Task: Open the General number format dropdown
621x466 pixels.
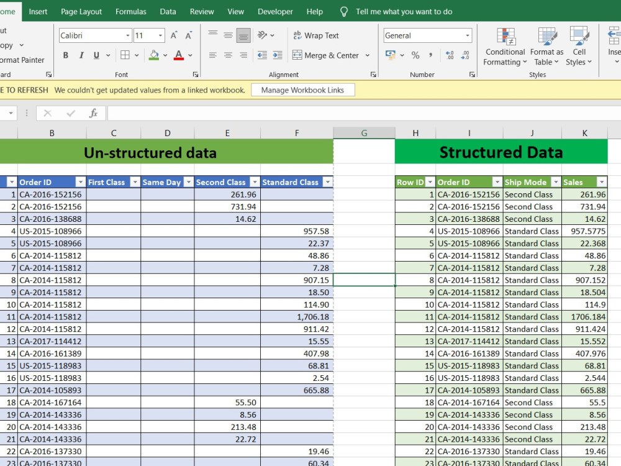Action: (x=468, y=35)
